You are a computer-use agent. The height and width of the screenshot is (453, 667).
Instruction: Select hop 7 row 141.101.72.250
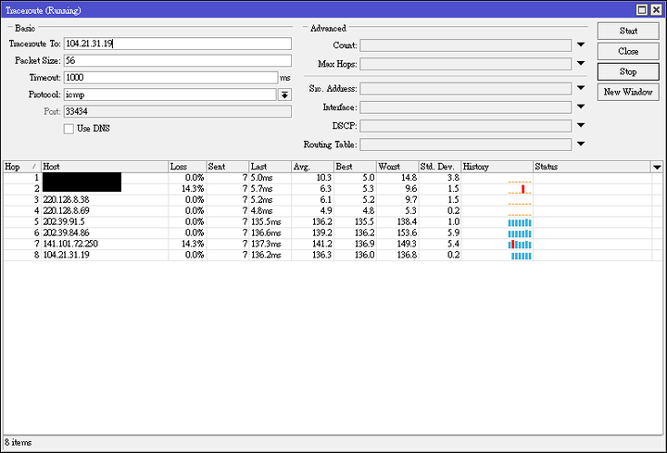[x=327, y=244]
